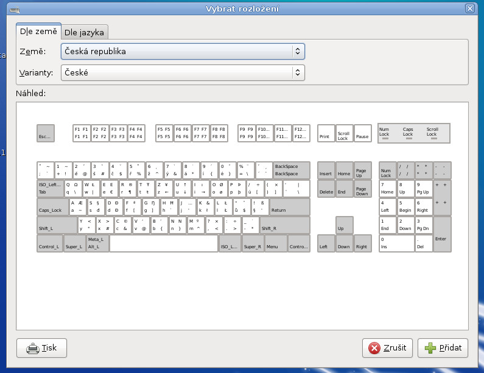Viewport: 484px width, 373px height.
Task: Click the A Æ key in preview
Action: (78, 207)
